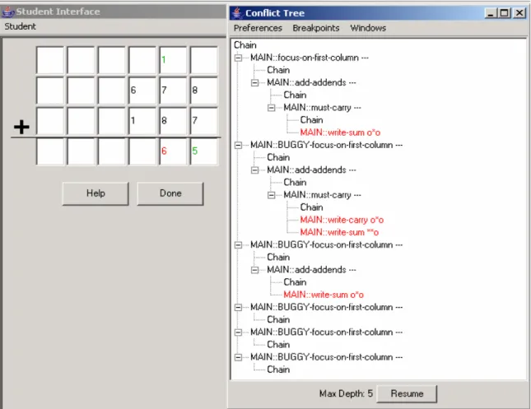Select MAIN::write-sum **o rule

tap(339, 232)
